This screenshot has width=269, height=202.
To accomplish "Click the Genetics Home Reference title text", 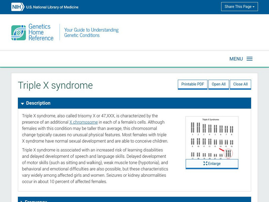I will point(41,32).
